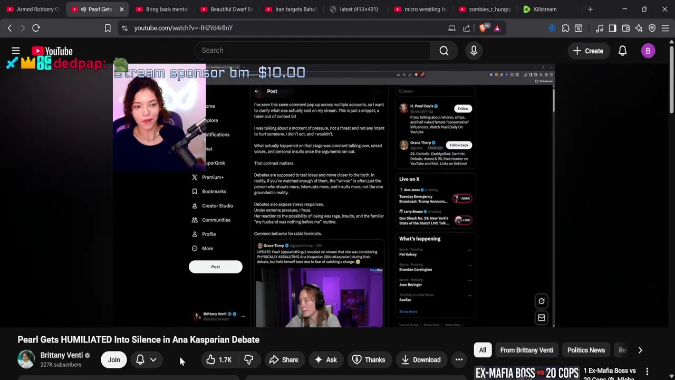The image size is (675, 380).
Task: Select the All filter chip
Action: point(483,350)
